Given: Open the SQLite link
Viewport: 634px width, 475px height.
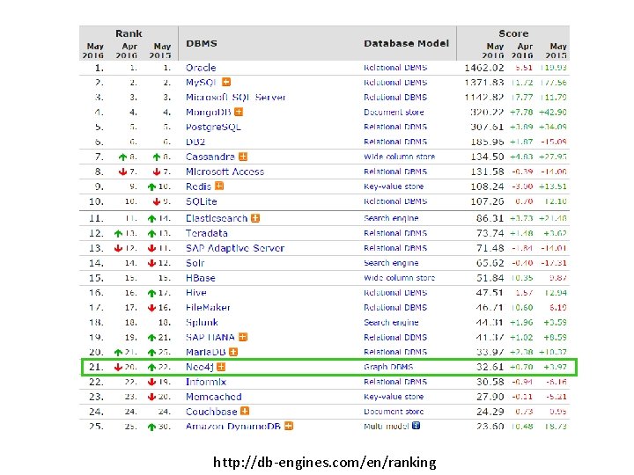Looking at the screenshot, I should pyautogui.click(x=202, y=201).
